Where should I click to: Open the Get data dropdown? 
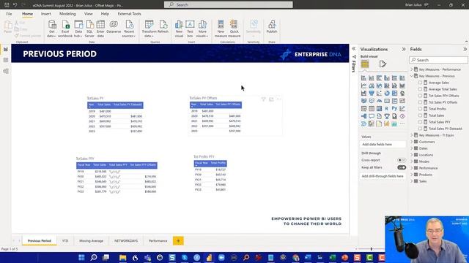coord(52,29)
